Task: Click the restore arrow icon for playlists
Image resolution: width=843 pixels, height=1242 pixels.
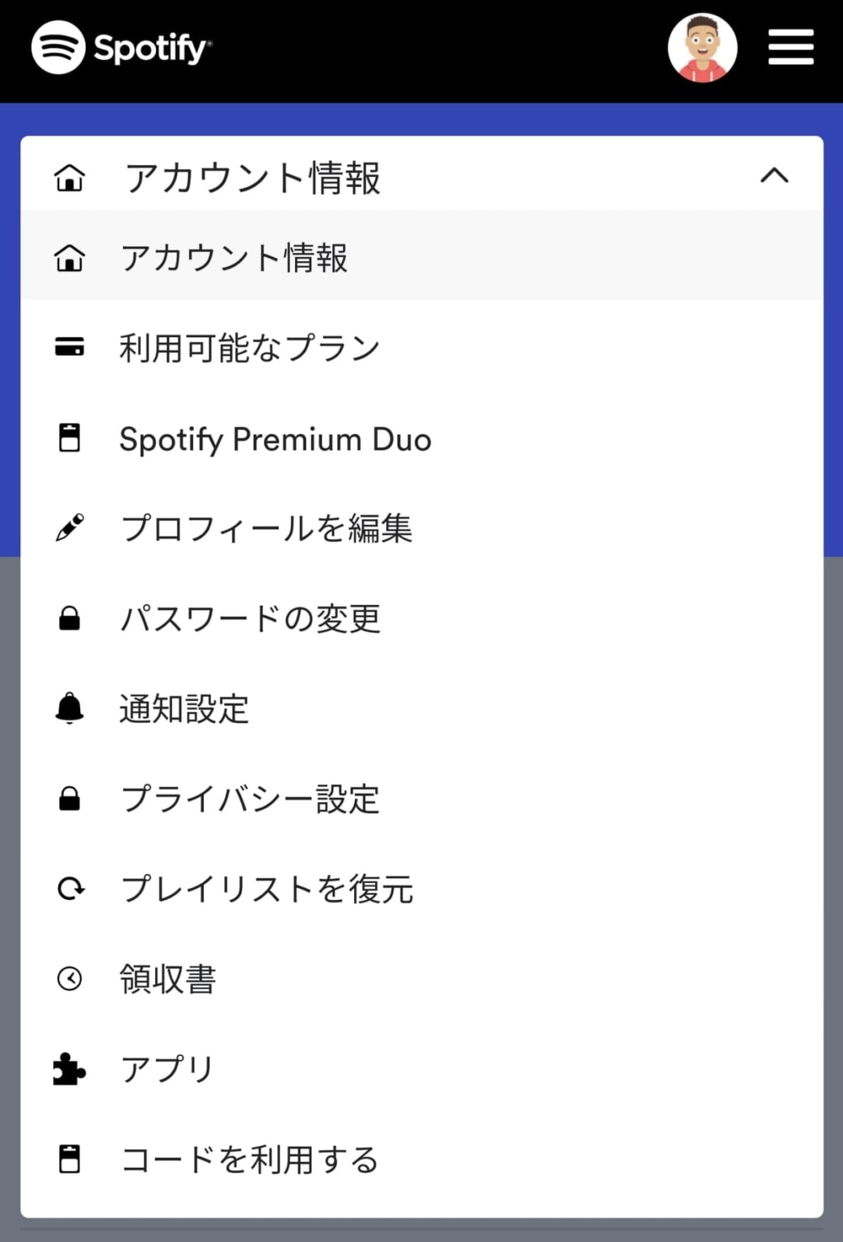Action: (x=70, y=889)
